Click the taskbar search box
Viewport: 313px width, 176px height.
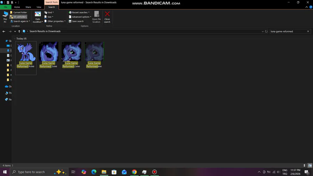[39, 172]
